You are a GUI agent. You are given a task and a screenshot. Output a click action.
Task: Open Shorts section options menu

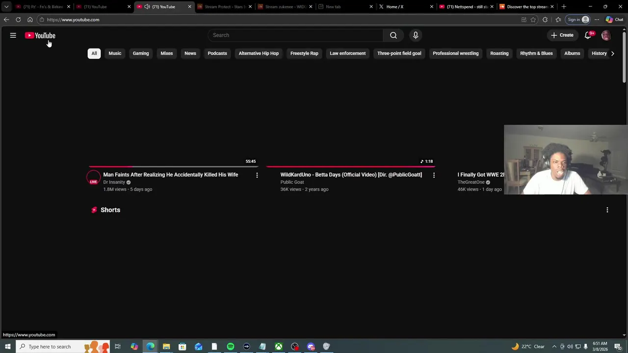pos(607,210)
